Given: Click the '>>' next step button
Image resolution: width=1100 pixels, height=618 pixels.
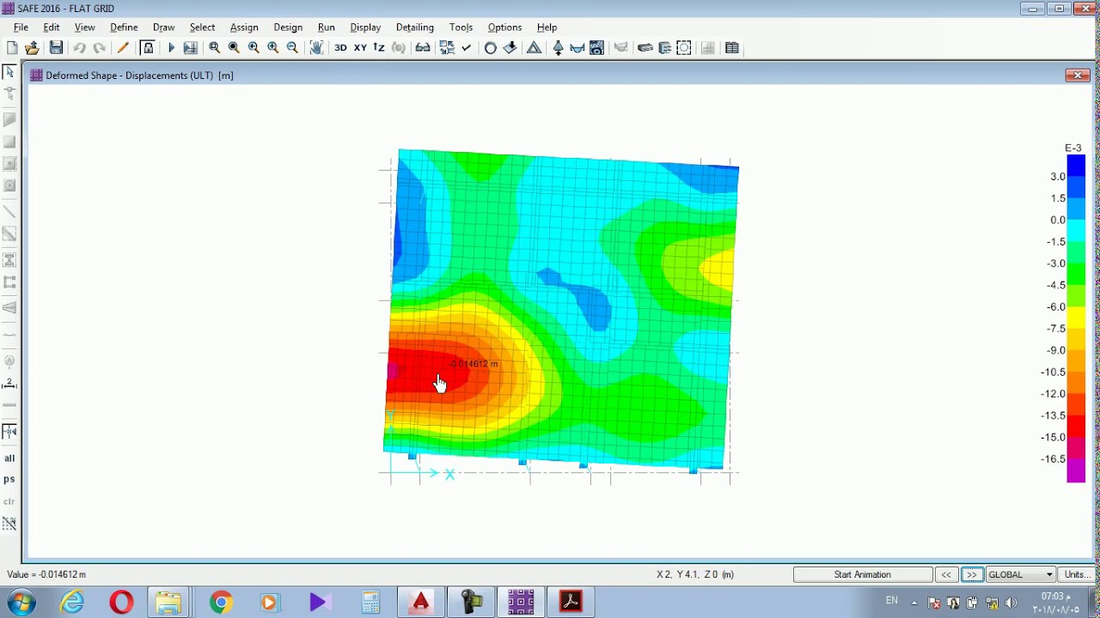Looking at the screenshot, I should tap(972, 574).
